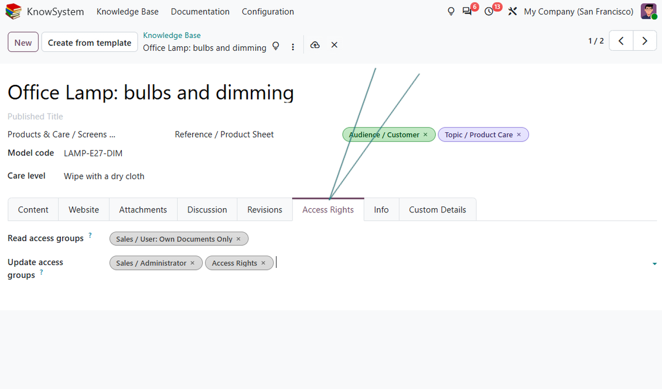Screen dimensions: 662x389
Task: Open the Configuration menu
Action: click(268, 11)
